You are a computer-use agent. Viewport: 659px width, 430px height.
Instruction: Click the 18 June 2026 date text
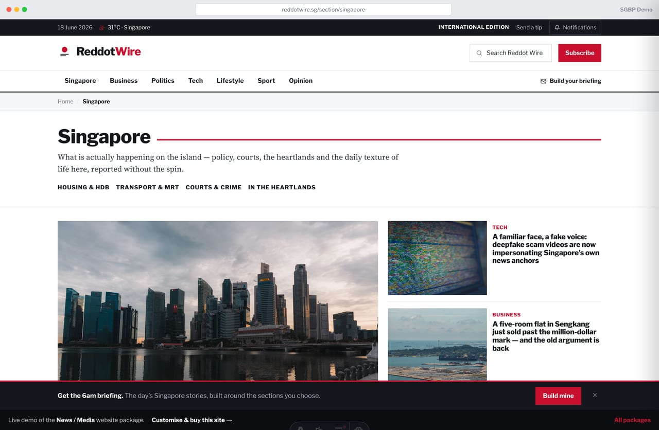(x=75, y=28)
